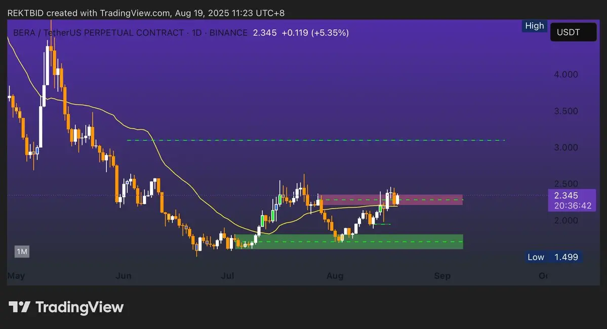Click the 4.000 price axis label
This screenshot has height=329, width=607.
pyautogui.click(x=565, y=74)
